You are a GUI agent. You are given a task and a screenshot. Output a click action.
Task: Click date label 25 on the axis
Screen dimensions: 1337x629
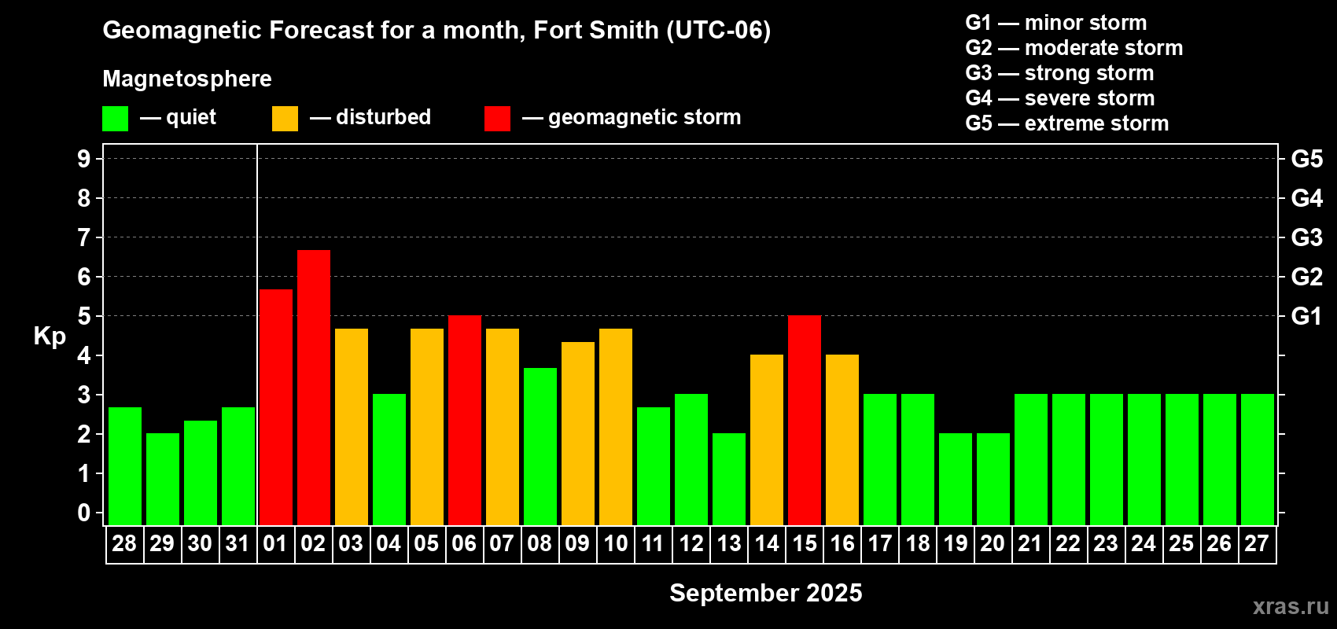[x=1181, y=544]
